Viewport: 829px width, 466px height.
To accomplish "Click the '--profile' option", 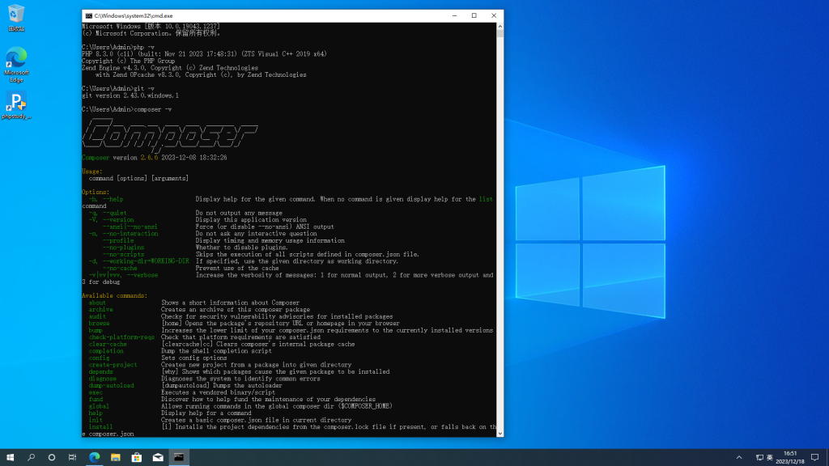I will [x=118, y=240].
